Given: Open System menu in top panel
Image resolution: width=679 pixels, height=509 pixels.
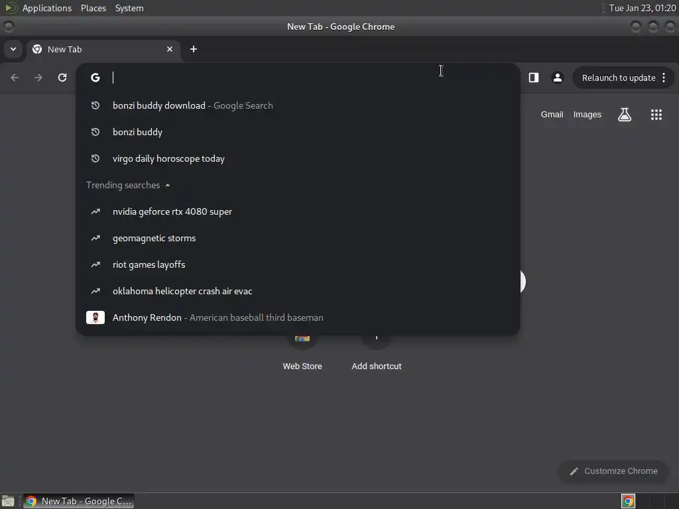Looking at the screenshot, I should pyautogui.click(x=129, y=8).
